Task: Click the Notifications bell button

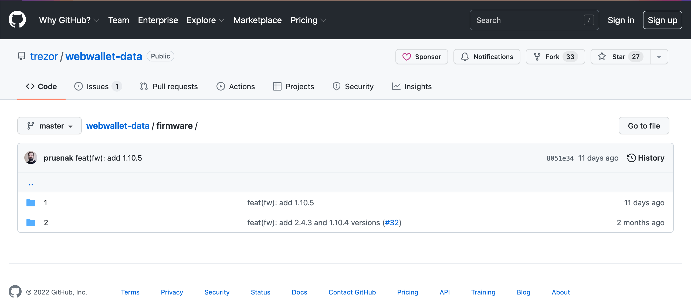Action: click(487, 57)
